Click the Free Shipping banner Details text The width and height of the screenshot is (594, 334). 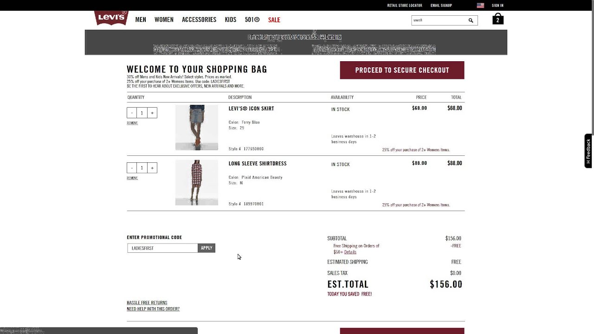(x=333, y=37)
